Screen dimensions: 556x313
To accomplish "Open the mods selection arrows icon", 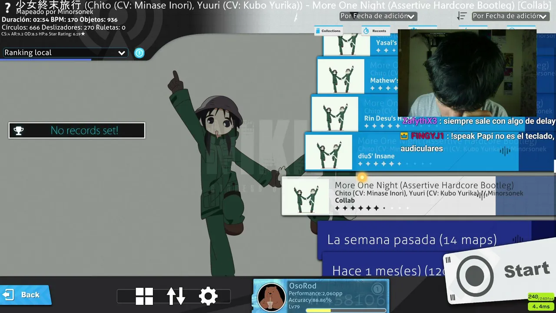I will click(x=176, y=296).
